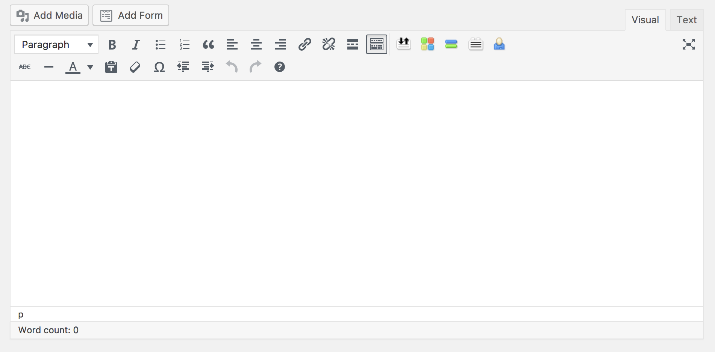
Task: Toggle strikethrough formatting
Action: tap(25, 67)
